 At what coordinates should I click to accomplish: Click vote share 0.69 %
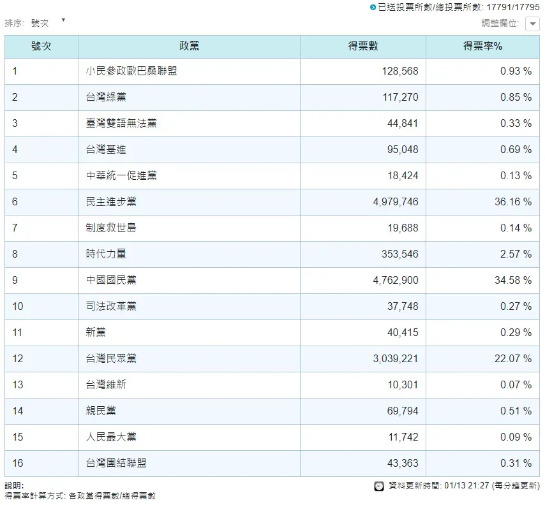(516, 150)
